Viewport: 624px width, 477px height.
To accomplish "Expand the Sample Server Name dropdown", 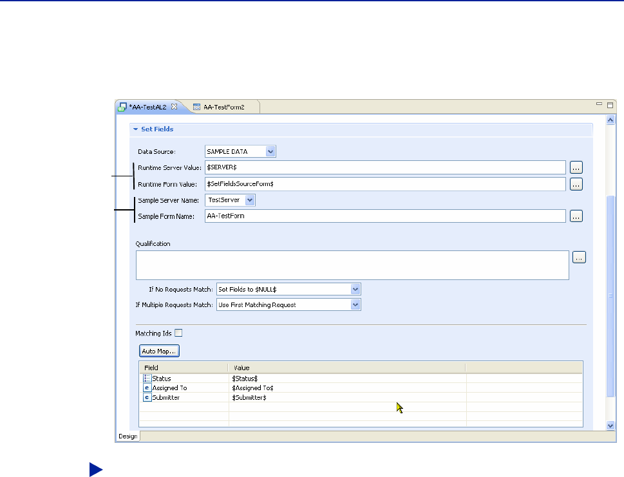I will point(251,200).
